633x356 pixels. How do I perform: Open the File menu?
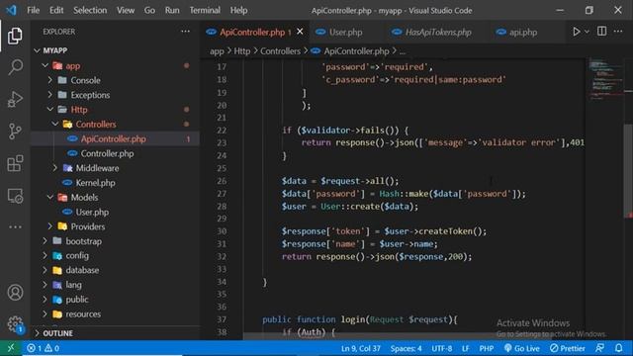click(x=33, y=10)
